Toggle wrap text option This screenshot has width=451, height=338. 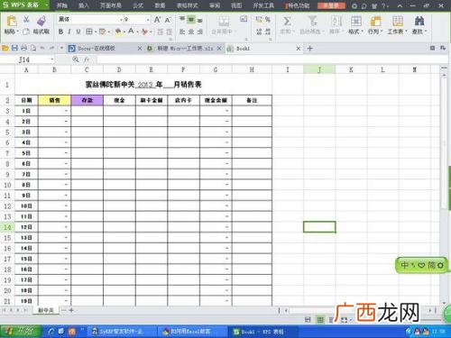coord(244,19)
